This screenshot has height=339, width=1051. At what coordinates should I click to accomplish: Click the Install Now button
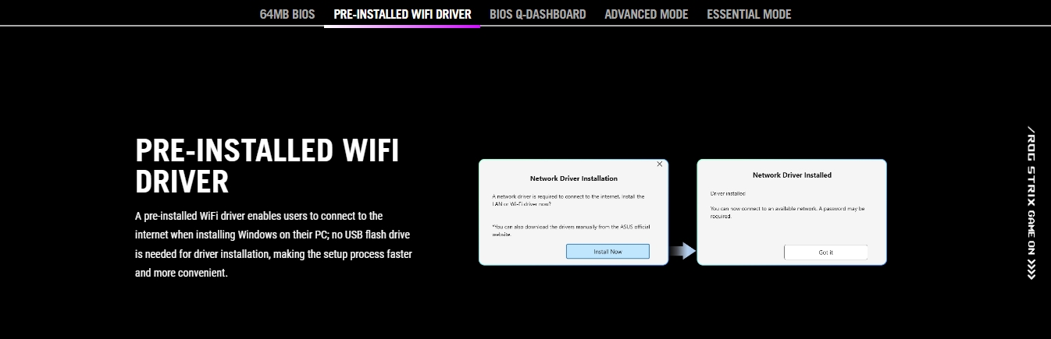(607, 252)
